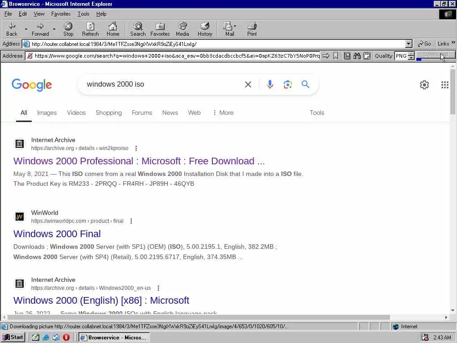Open the Opera icon in Quick Launch
Screen dimensions: 457x343
66,338
